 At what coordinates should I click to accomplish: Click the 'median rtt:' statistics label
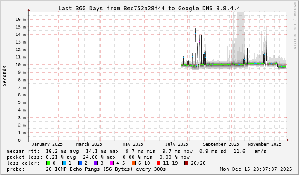click(24, 151)
